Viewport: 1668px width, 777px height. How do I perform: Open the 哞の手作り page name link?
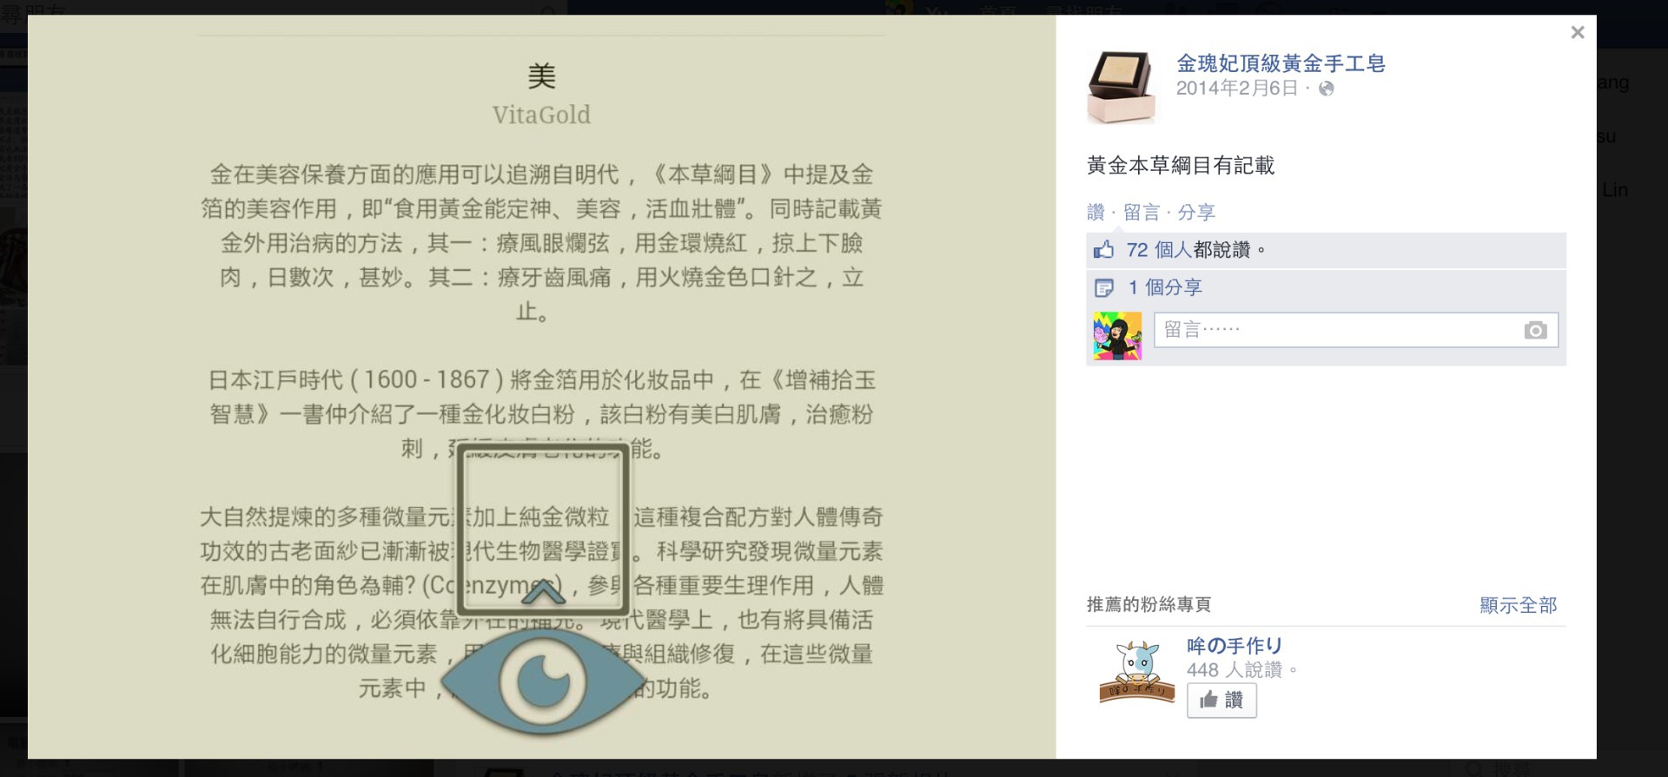pos(1234,646)
